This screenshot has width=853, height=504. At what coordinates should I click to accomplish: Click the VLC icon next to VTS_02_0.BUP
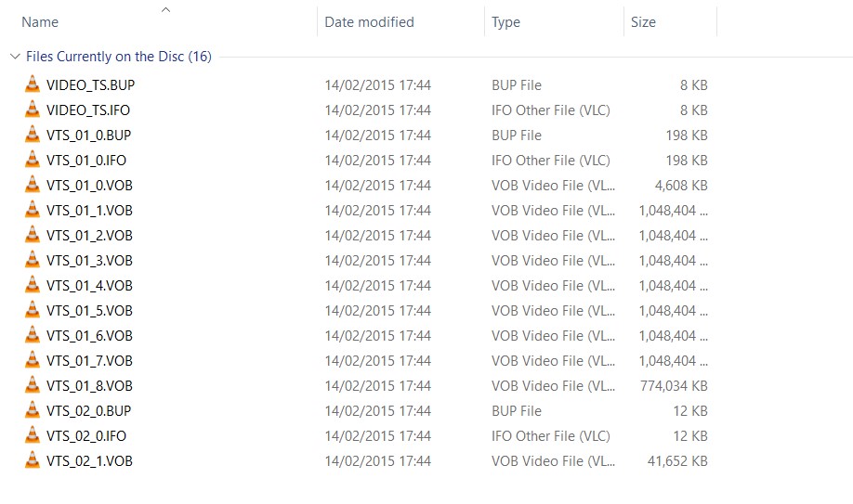(32, 410)
